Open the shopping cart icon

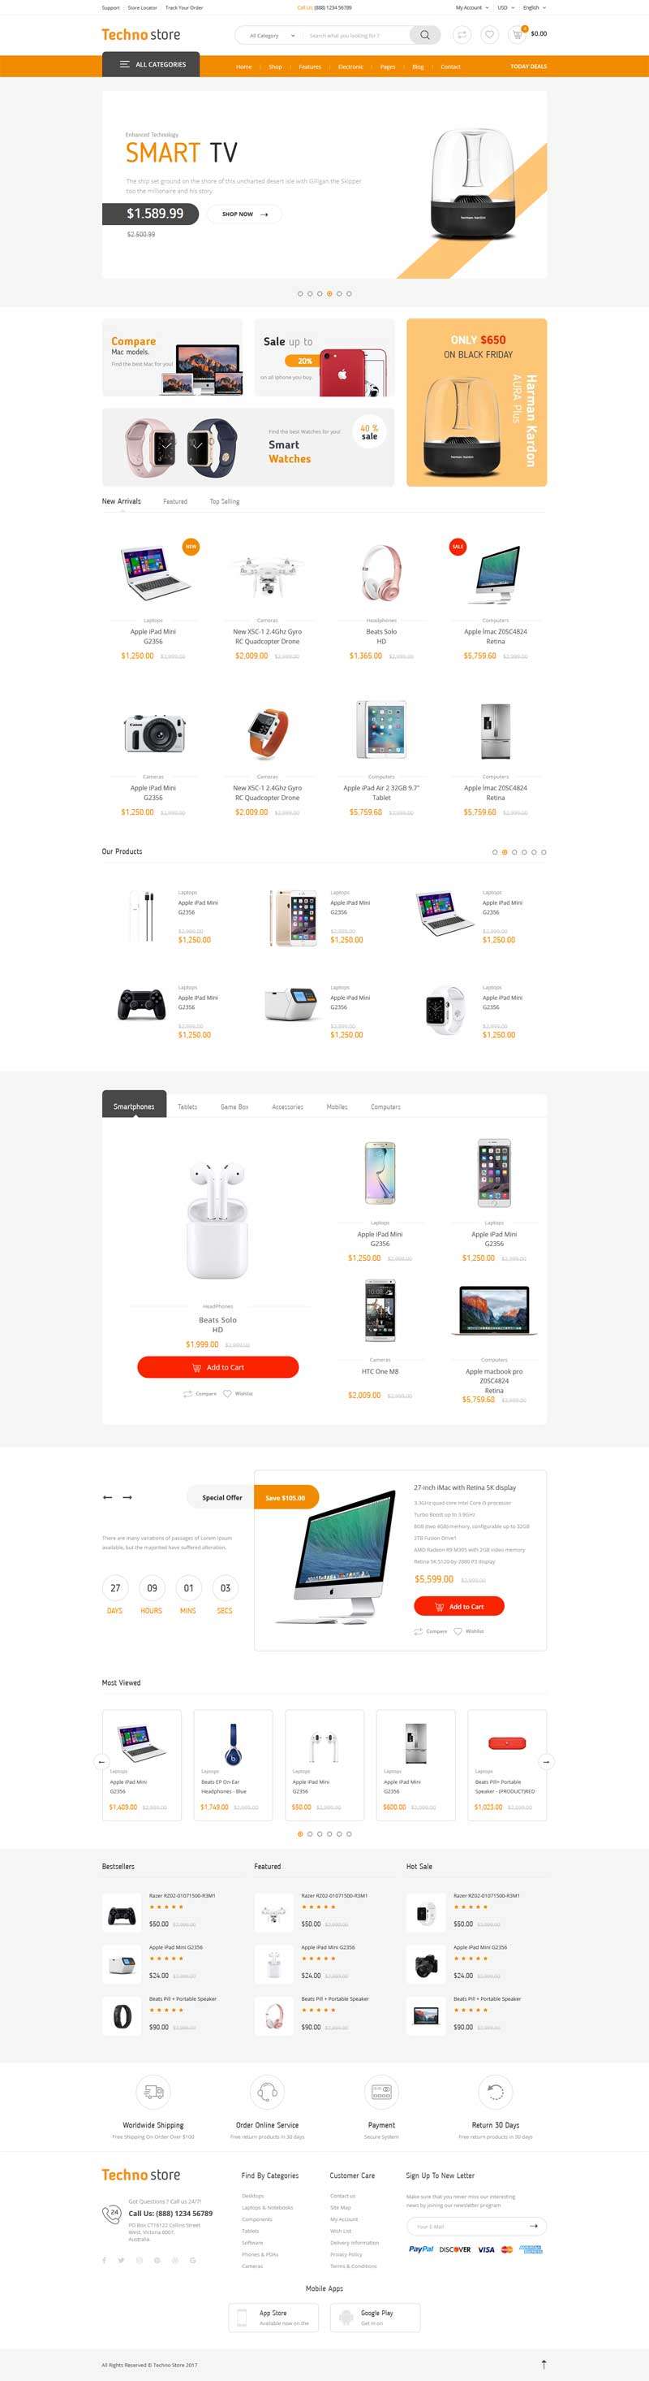(518, 34)
